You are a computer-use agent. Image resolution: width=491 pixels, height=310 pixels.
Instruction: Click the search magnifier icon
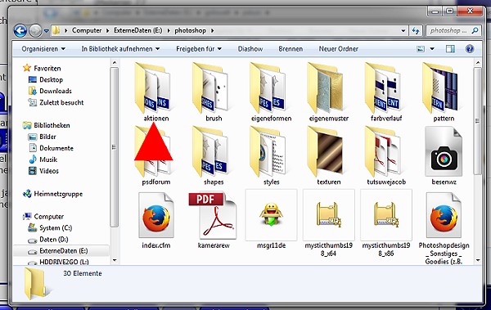[475, 31]
